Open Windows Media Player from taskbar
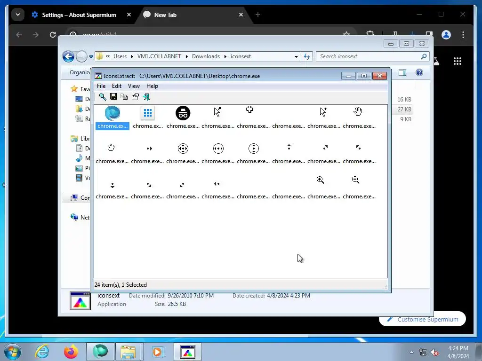Viewport: 482px width, 361px height. point(158,352)
